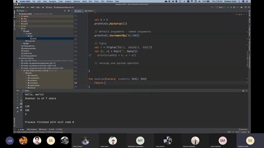The height and width of the screenshot is (148, 264).
Task: Switch to the aka.kt editor tab
Action: pyautogui.click(x=79, y=11)
